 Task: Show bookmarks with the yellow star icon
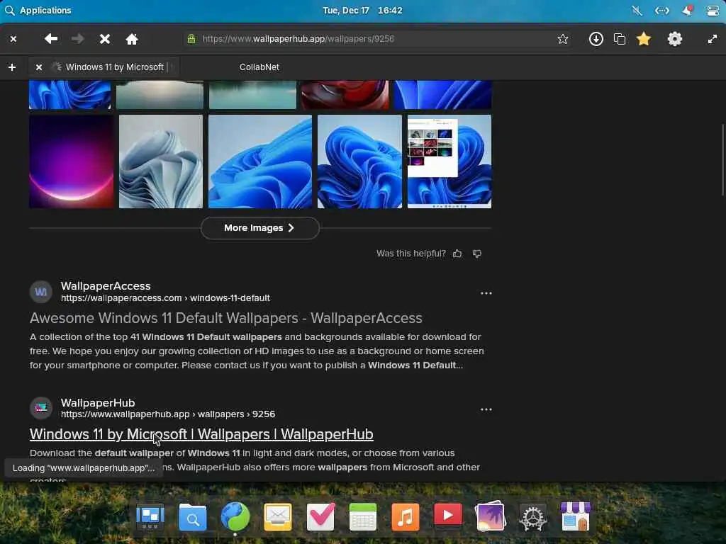(x=644, y=39)
